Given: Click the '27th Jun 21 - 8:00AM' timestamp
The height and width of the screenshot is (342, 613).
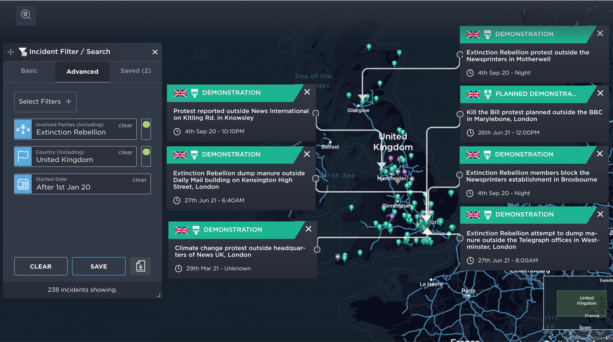Looking at the screenshot, I should click(508, 261).
